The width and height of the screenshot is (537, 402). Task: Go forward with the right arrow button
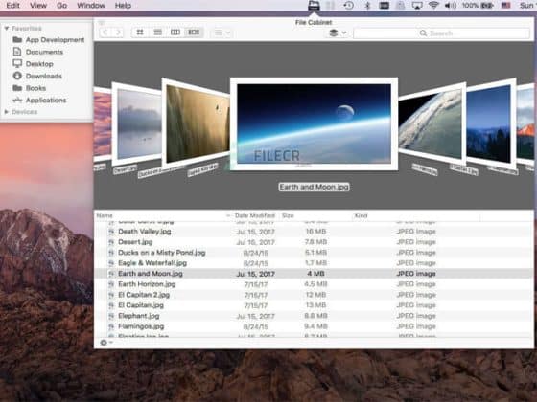click(118, 33)
